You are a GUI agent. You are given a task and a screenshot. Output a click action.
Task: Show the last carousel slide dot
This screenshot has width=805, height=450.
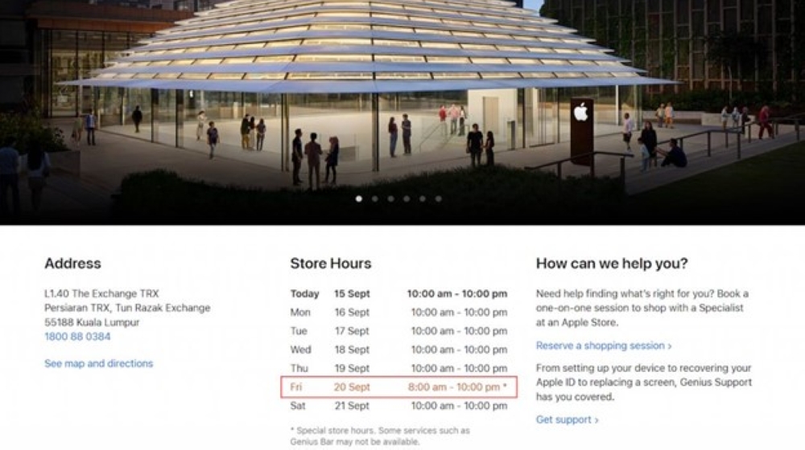pos(438,198)
